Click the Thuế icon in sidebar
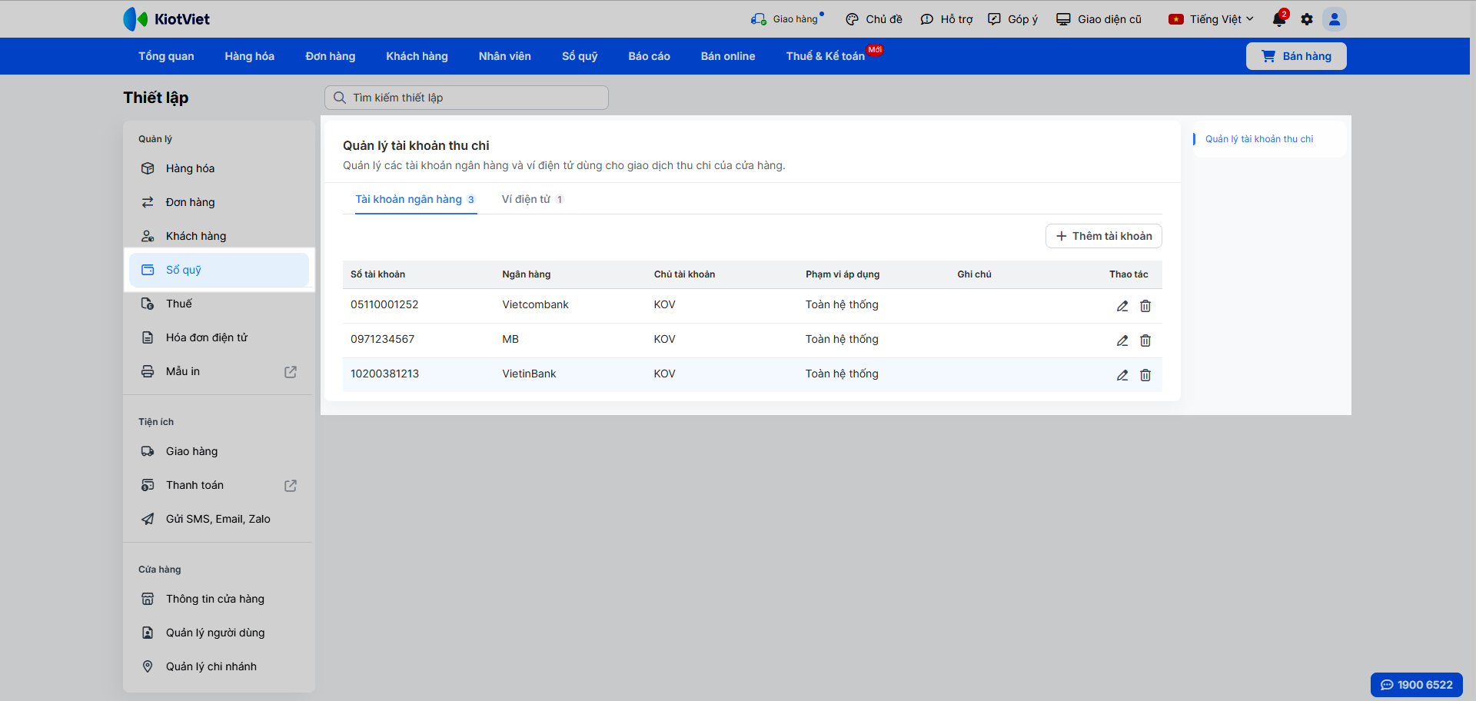Image resolution: width=1476 pixels, height=701 pixels. click(x=148, y=304)
